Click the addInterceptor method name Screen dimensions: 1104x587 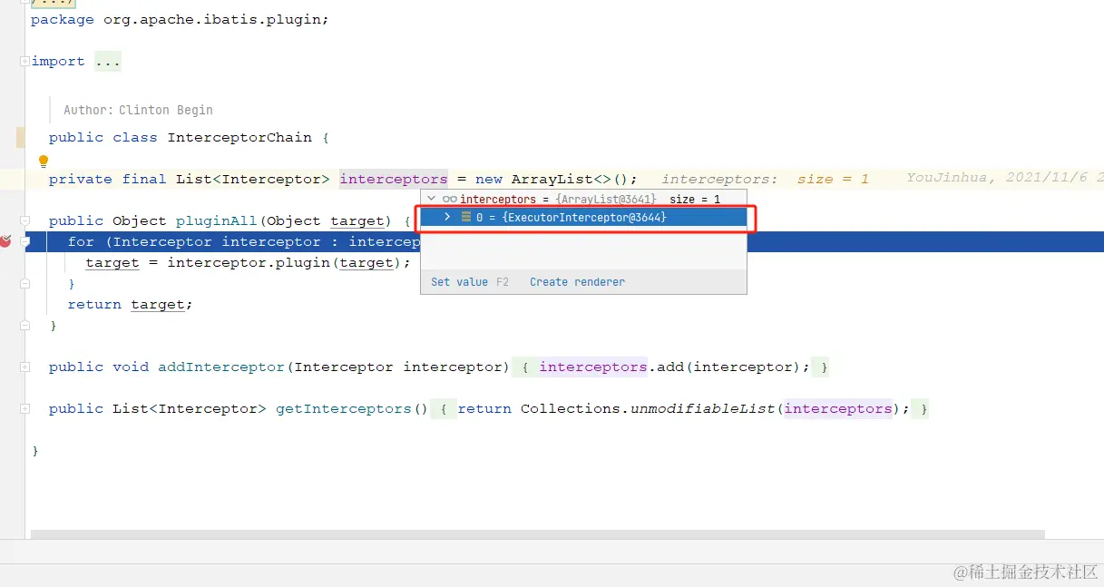pos(221,367)
